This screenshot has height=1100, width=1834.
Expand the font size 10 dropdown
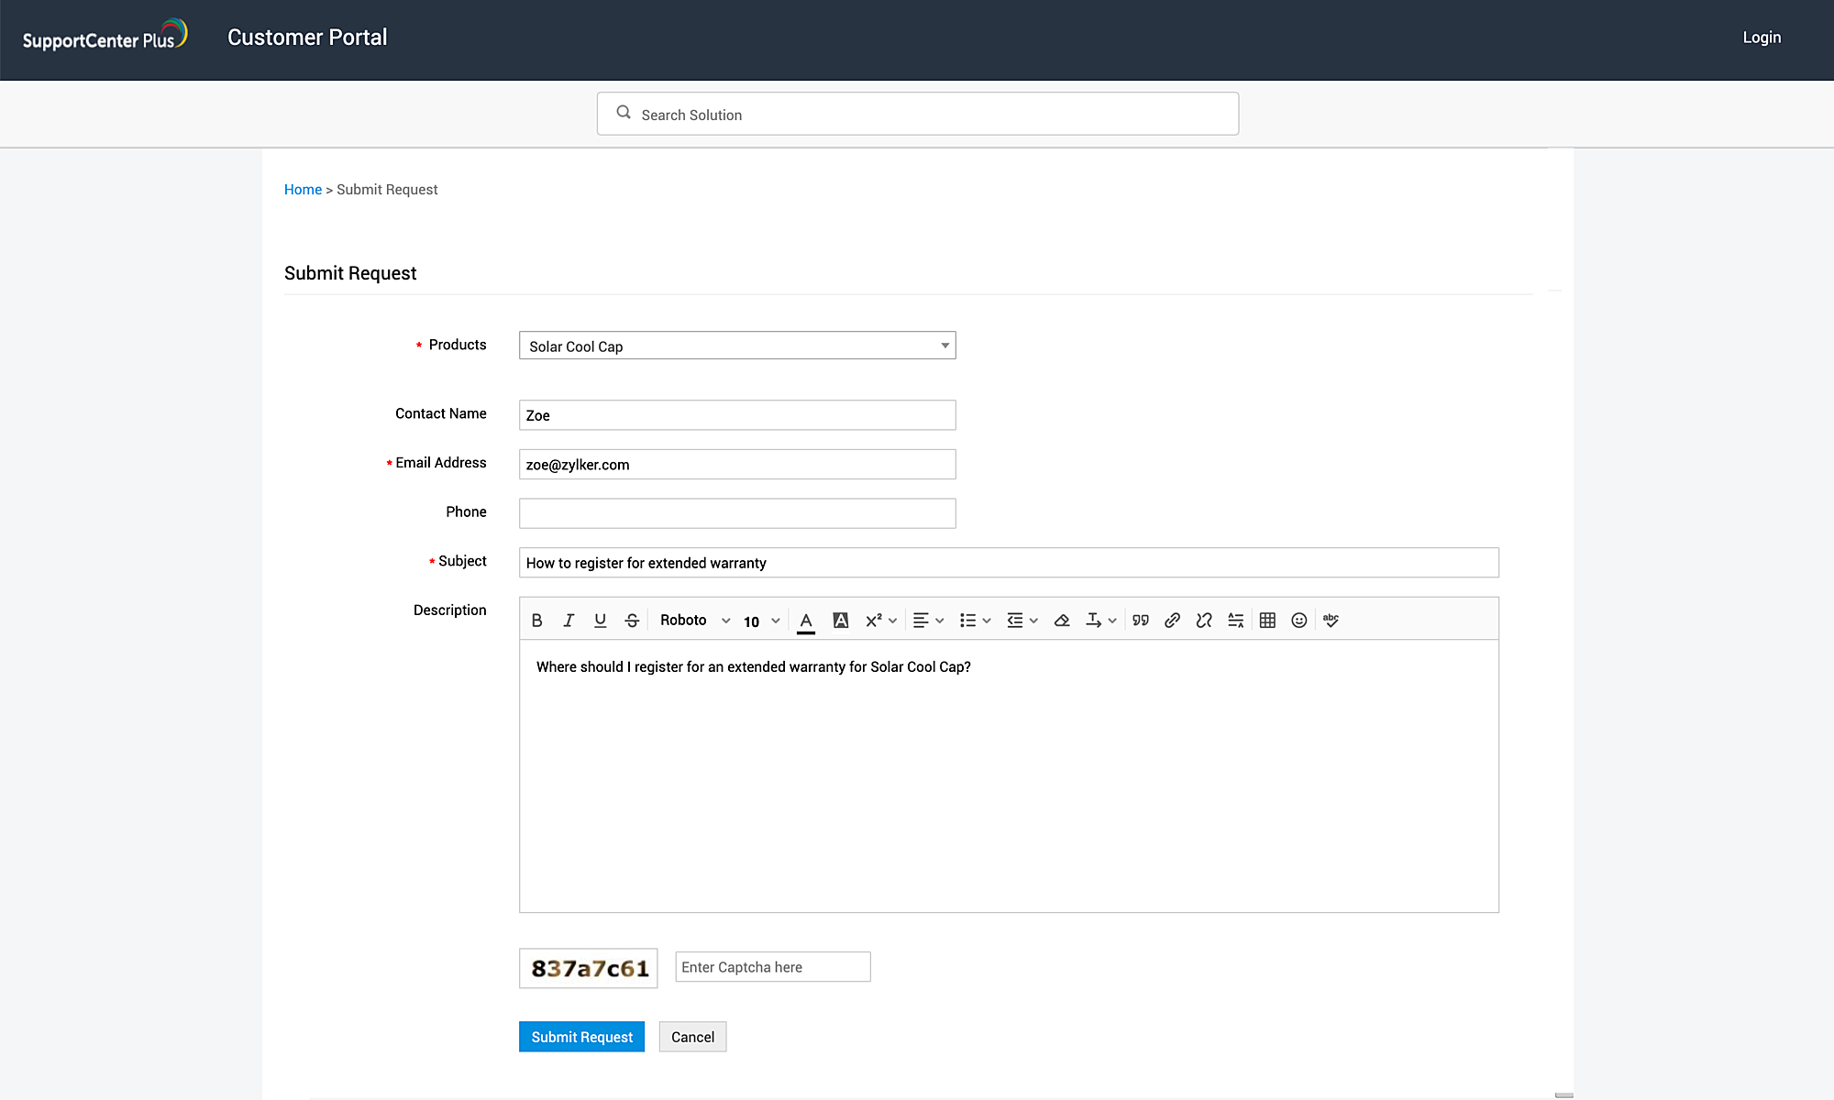(761, 621)
